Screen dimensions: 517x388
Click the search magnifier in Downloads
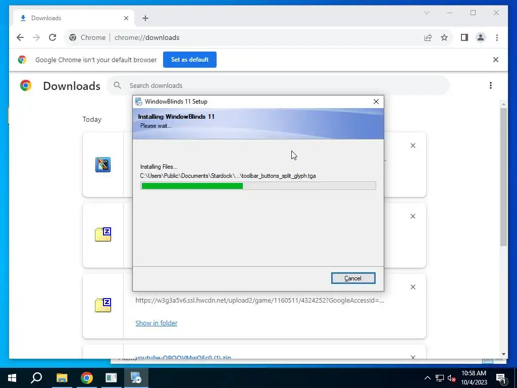117,85
